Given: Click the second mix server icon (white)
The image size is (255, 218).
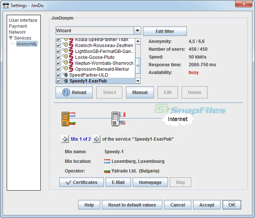Looking at the screenshot, I should tap(115, 119).
